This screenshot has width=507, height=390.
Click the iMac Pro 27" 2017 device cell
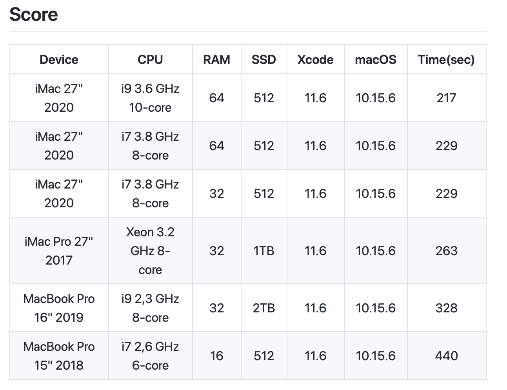(59, 251)
